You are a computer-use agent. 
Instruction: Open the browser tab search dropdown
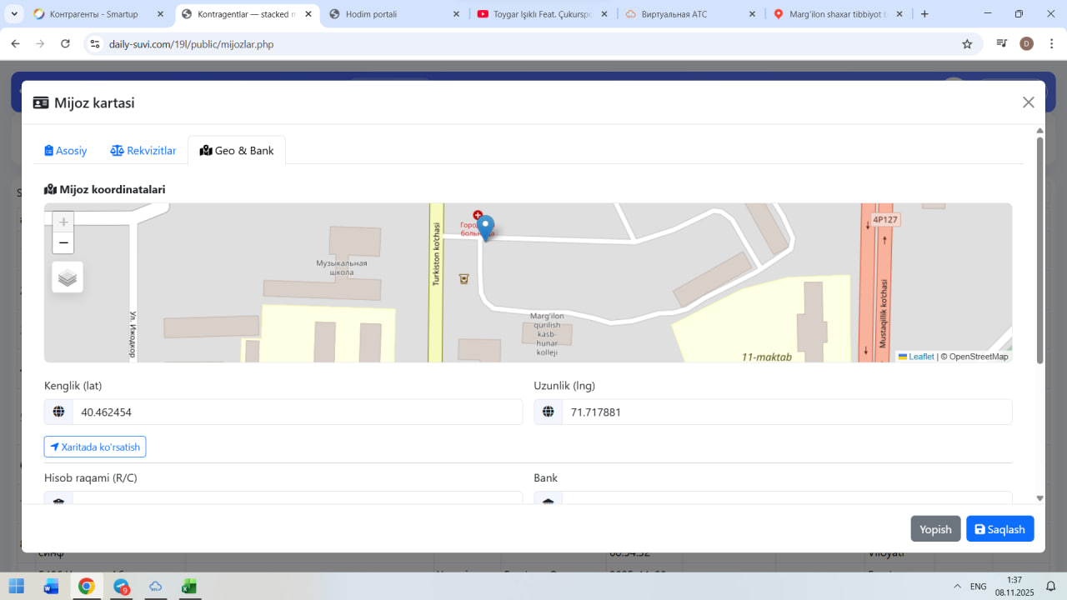[14, 14]
